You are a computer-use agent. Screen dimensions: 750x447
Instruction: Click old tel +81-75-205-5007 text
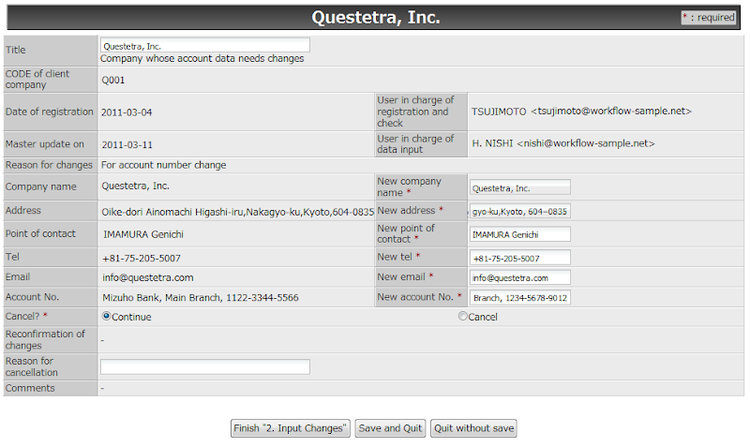pyautogui.click(x=142, y=258)
